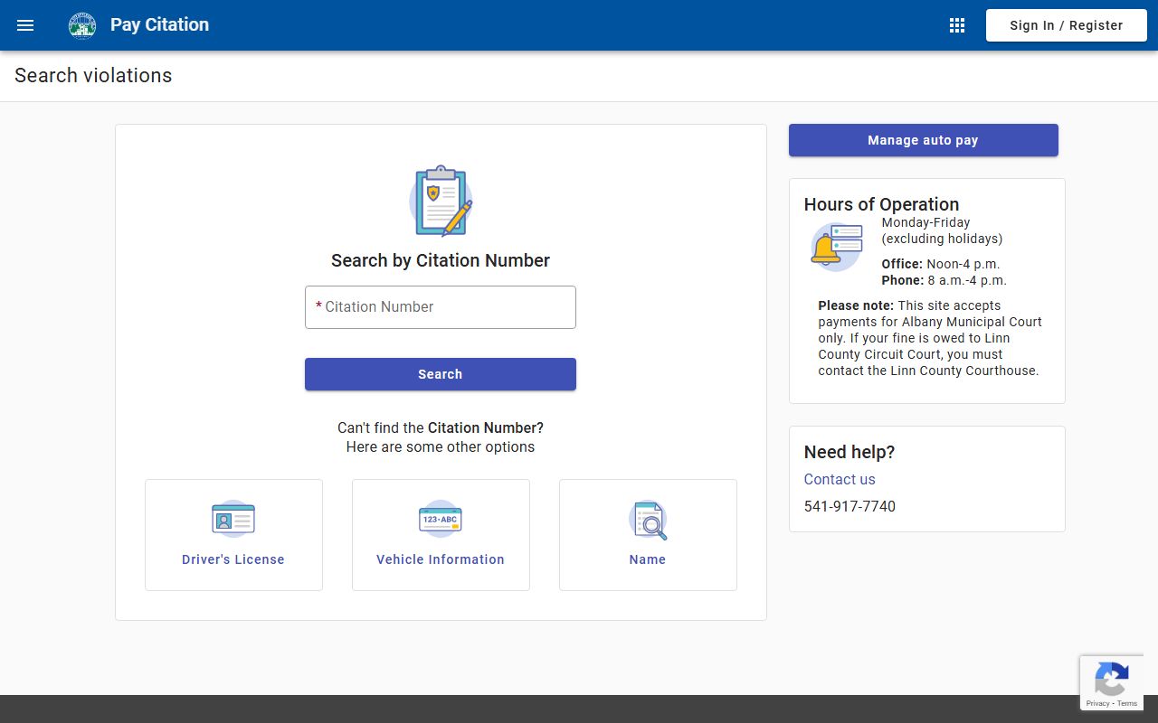
Task: Click Sign In / Register button
Action: (x=1067, y=25)
